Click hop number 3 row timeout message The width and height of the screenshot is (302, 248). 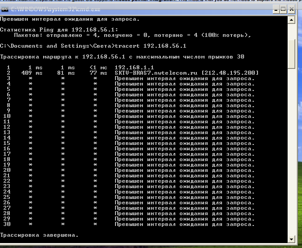(185, 78)
